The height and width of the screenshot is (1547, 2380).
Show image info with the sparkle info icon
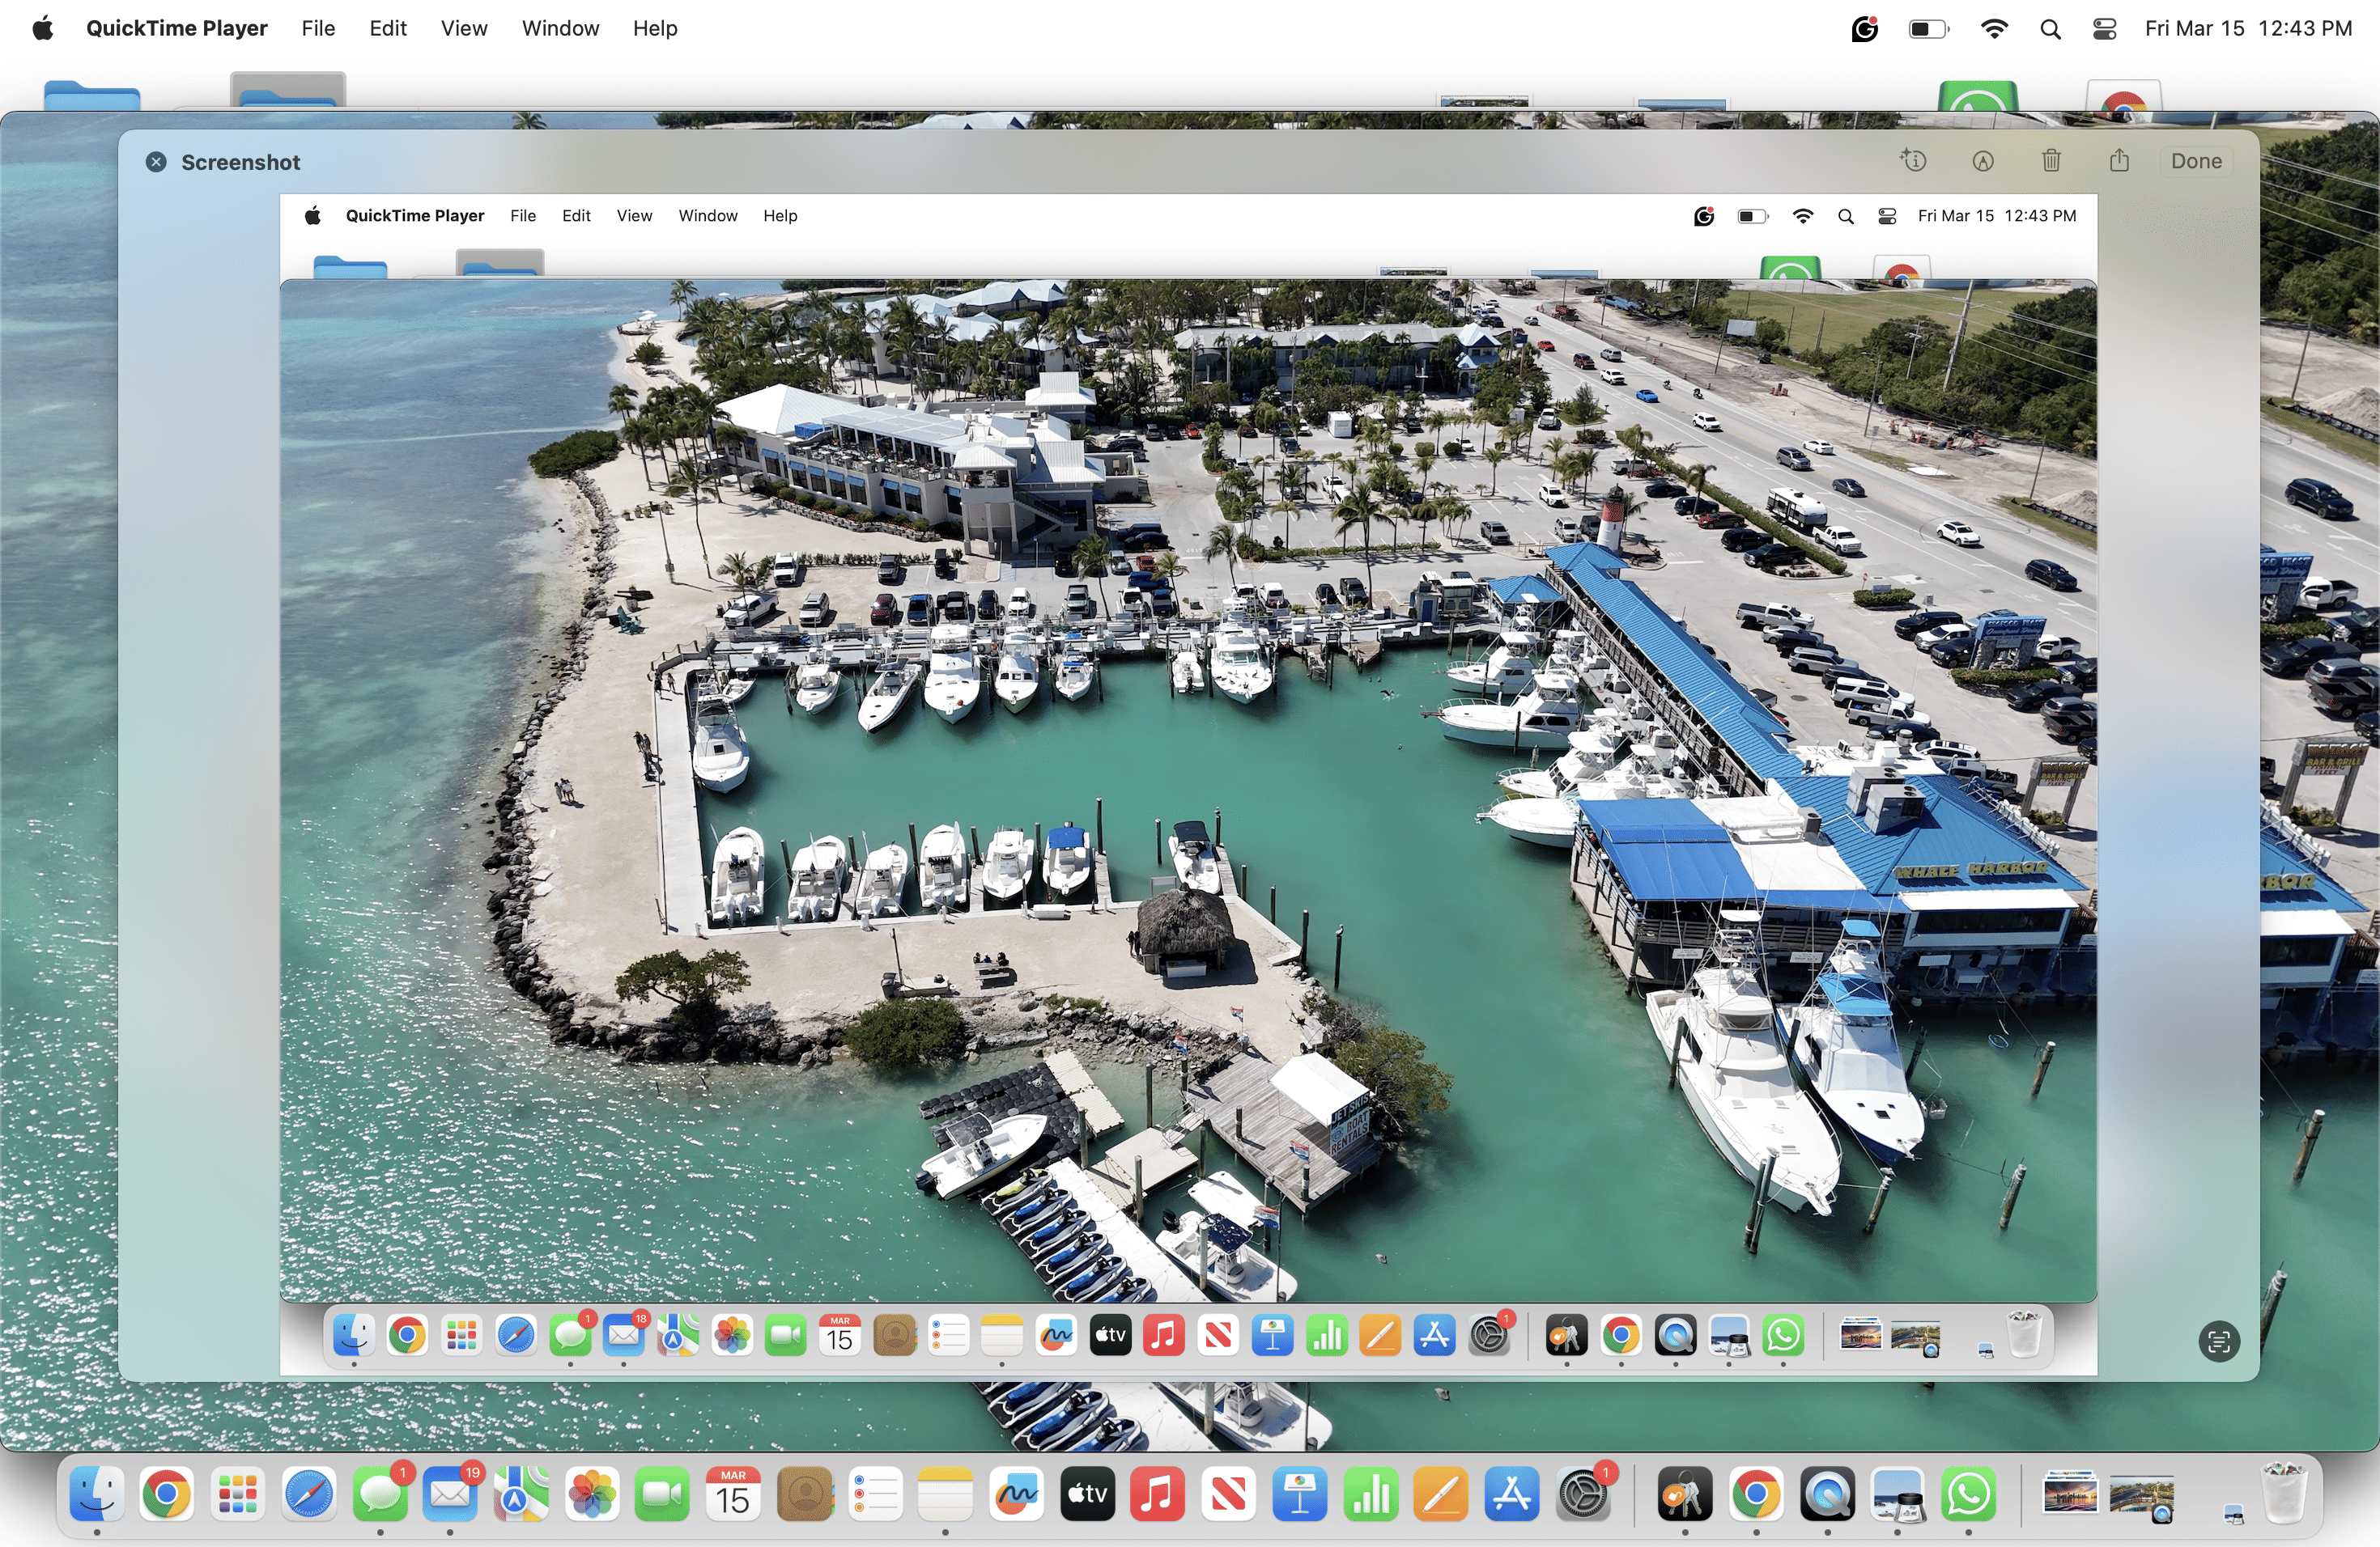point(1913,161)
